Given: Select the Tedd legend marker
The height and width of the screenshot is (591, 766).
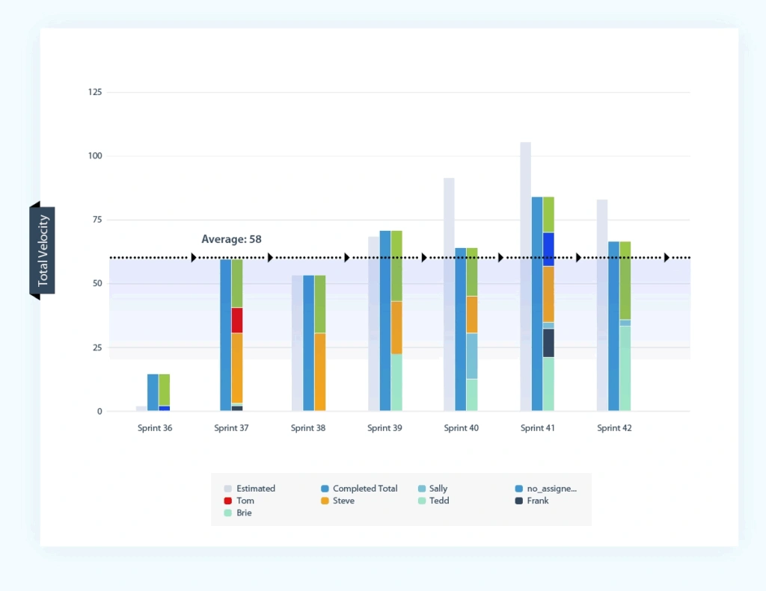Looking at the screenshot, I should pos(422,501).
